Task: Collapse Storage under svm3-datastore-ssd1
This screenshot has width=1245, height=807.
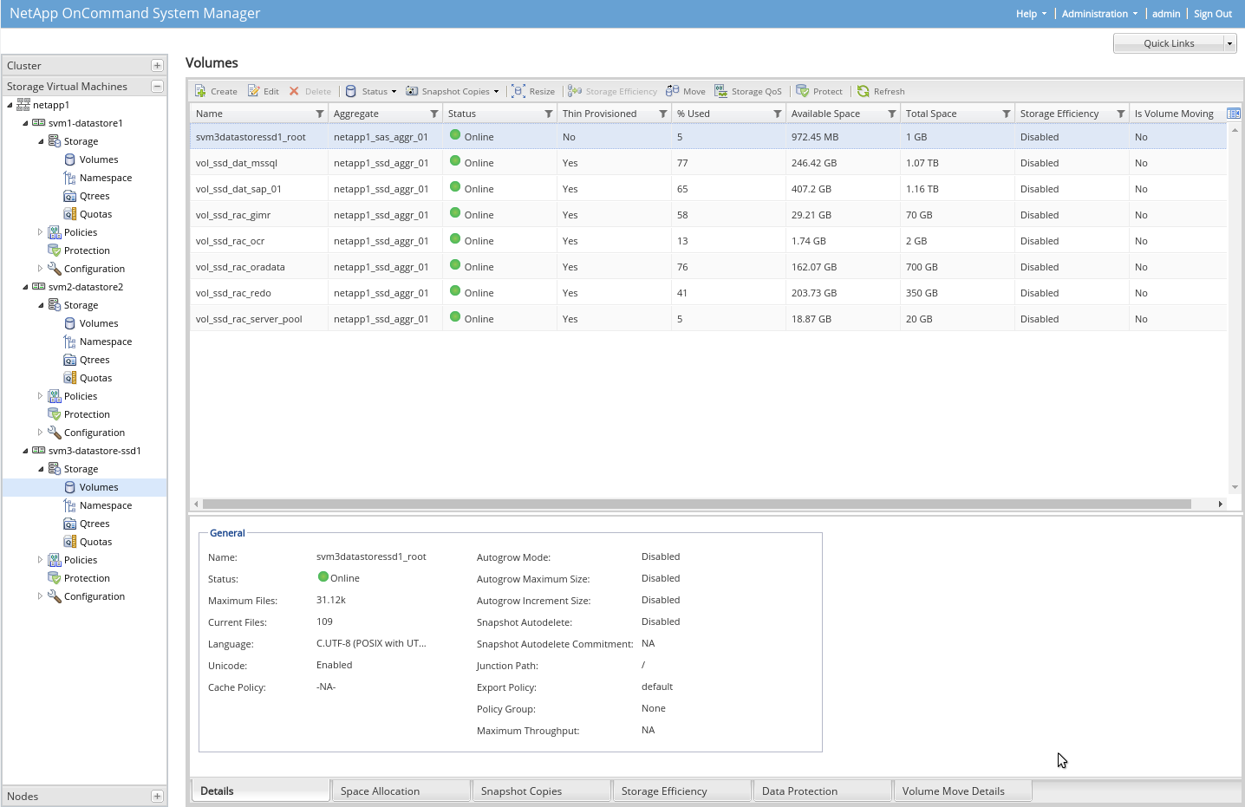Action: (x=41, y=469)
